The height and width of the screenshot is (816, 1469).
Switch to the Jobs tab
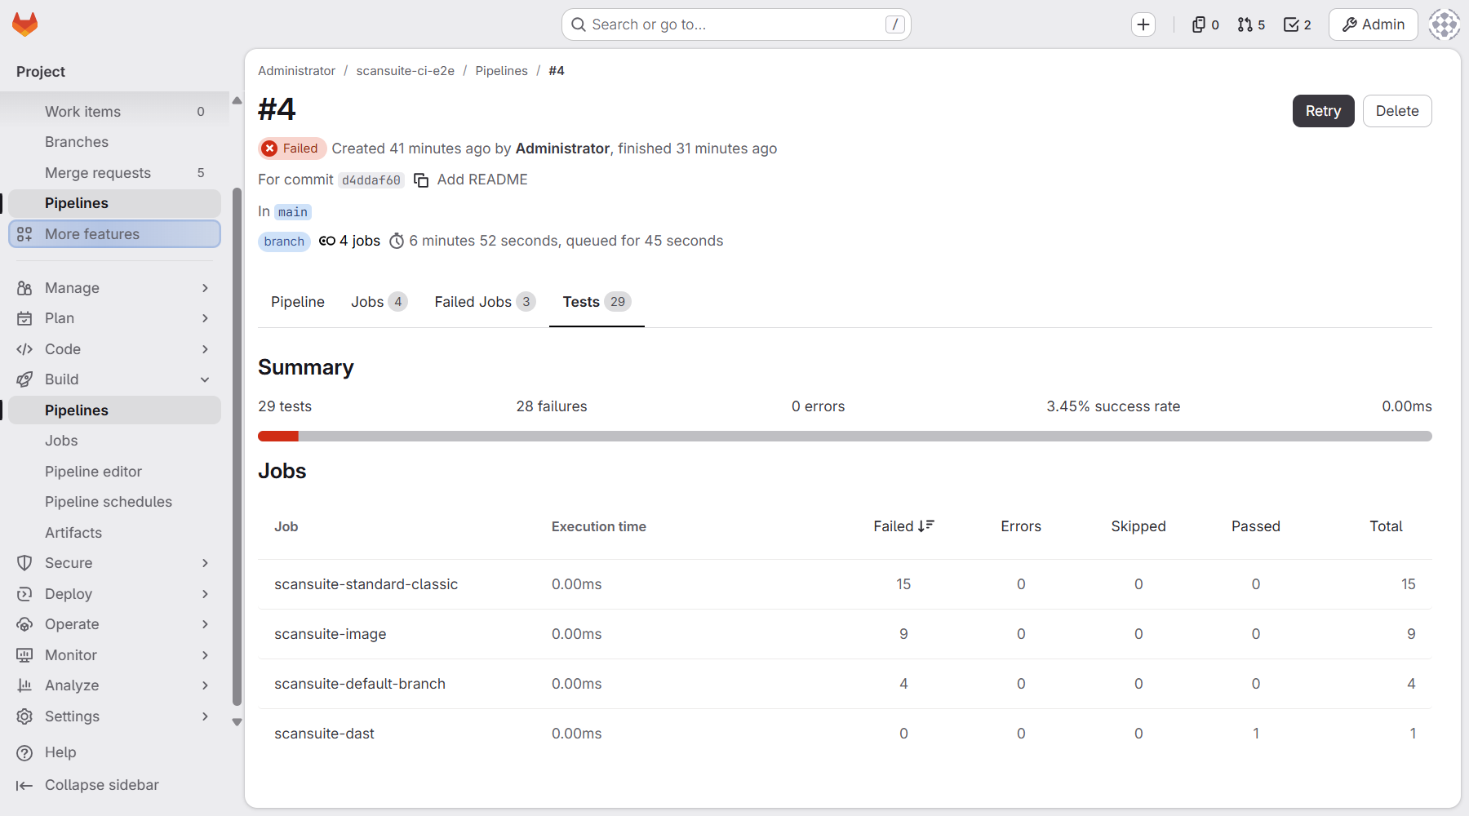click(379, 302)
